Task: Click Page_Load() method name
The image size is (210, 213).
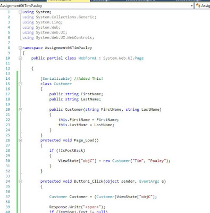Action: coord(86,141)
